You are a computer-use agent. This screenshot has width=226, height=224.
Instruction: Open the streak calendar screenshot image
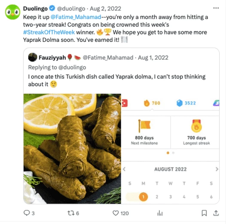(x=171, y=149)
